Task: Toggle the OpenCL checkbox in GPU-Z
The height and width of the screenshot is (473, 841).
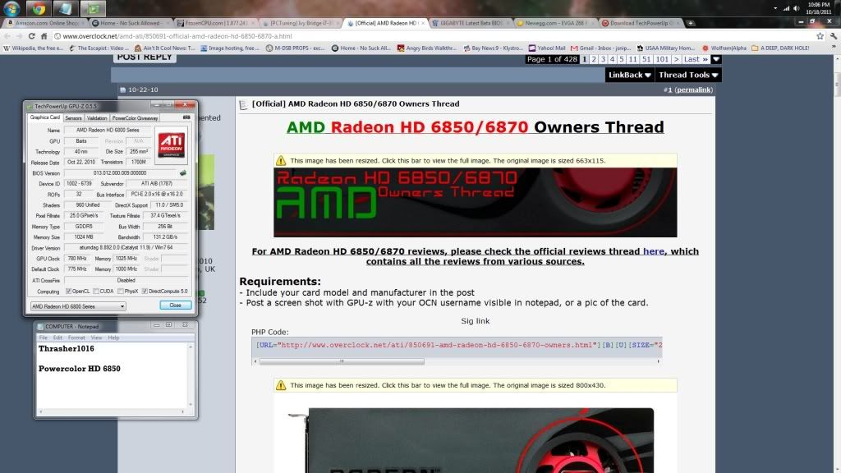Action: tap(69, 292)
